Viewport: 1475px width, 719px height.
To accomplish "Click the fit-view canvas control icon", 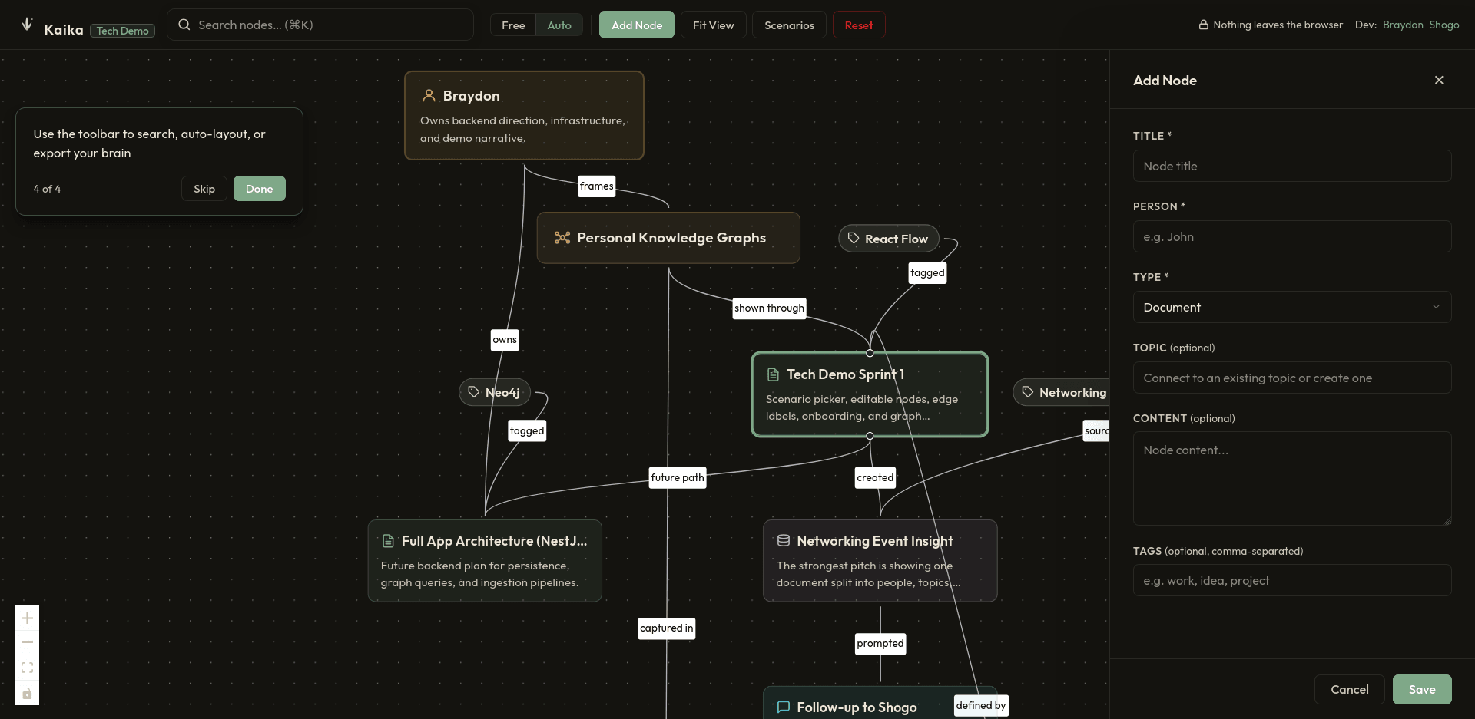I will tap(27, 668).
